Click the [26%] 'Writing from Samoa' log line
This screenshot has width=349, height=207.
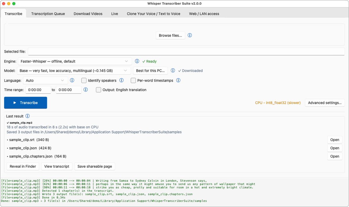[x=104, y=181]
